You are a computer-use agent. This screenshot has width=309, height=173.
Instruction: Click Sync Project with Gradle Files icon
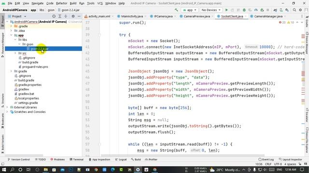[275, 10]
